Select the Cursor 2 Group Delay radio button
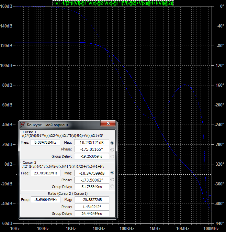The width and height of the screenshot is (226, 232). [x=112, y=186]
